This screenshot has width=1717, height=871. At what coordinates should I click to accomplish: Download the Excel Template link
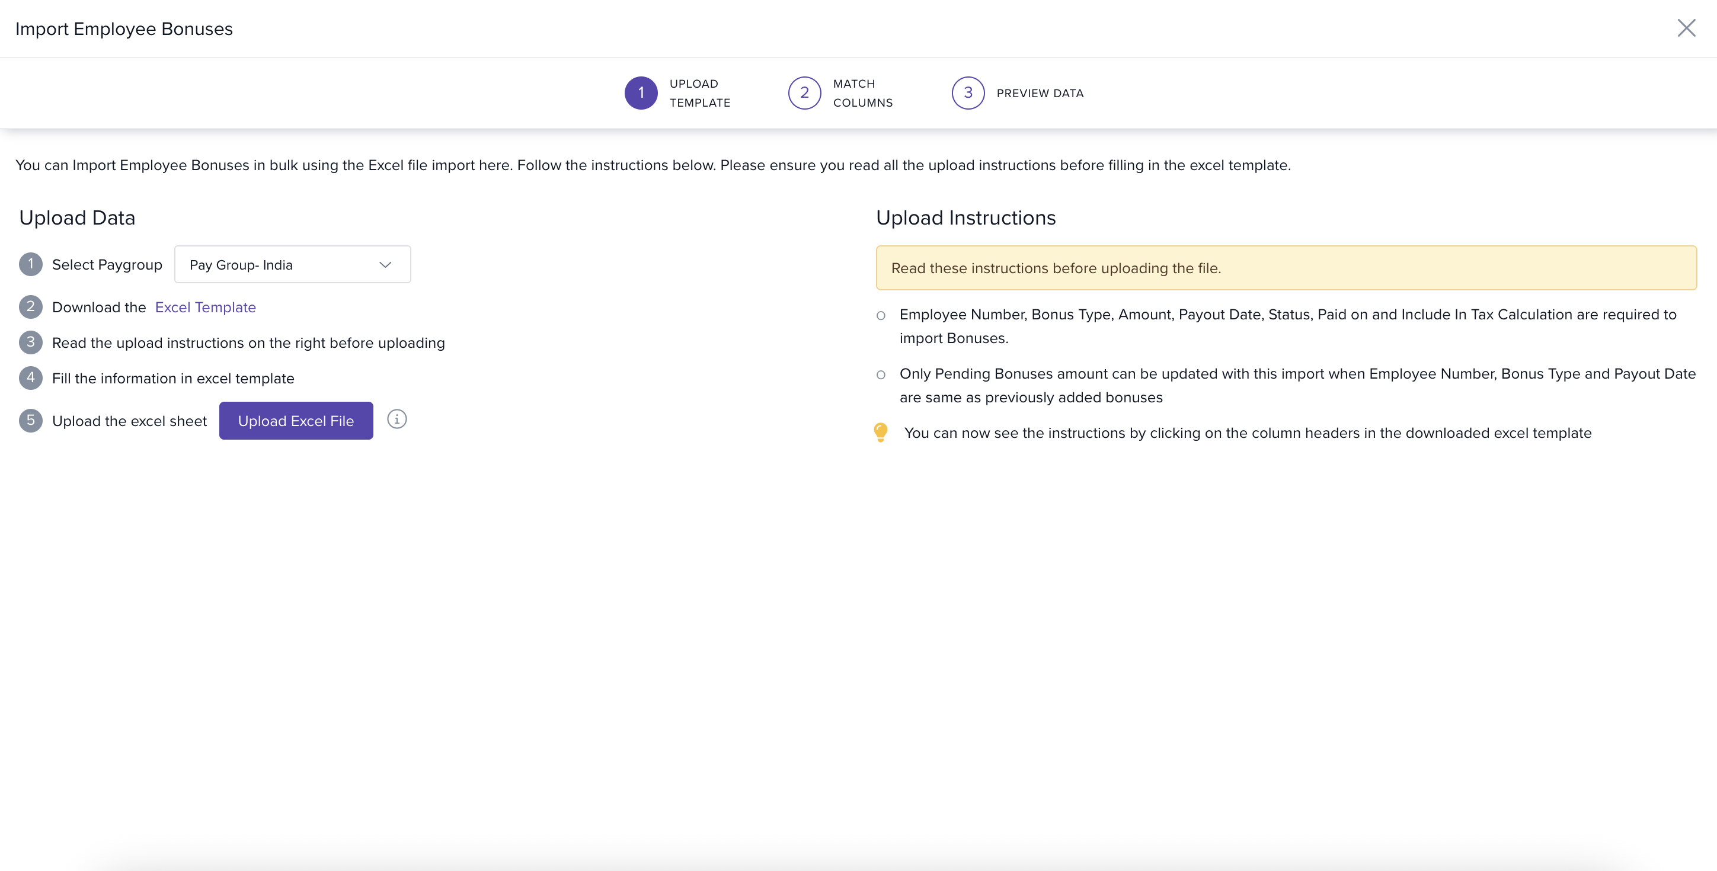click(x=205, y=307)
